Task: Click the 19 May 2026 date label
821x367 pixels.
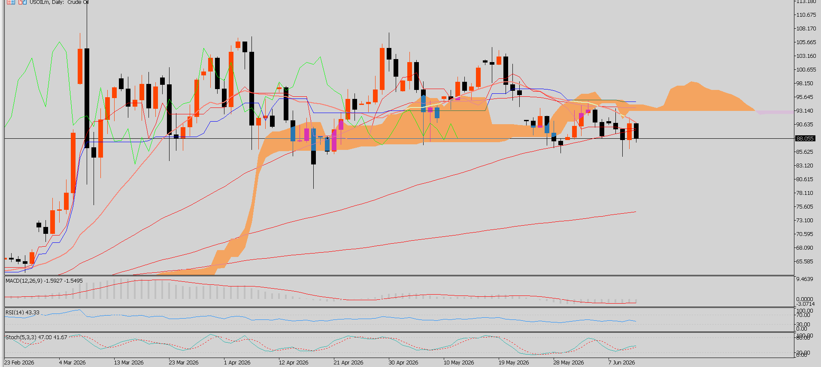Action: tap(514, 362)
